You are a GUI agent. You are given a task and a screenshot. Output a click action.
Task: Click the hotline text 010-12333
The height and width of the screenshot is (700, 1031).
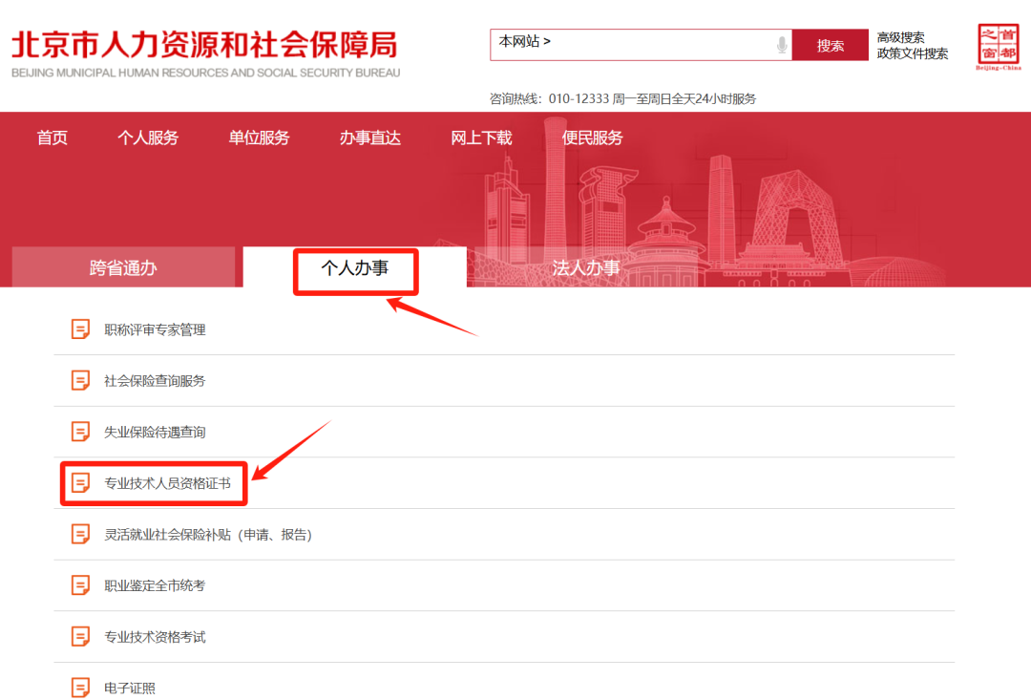[x=579, y=98]
